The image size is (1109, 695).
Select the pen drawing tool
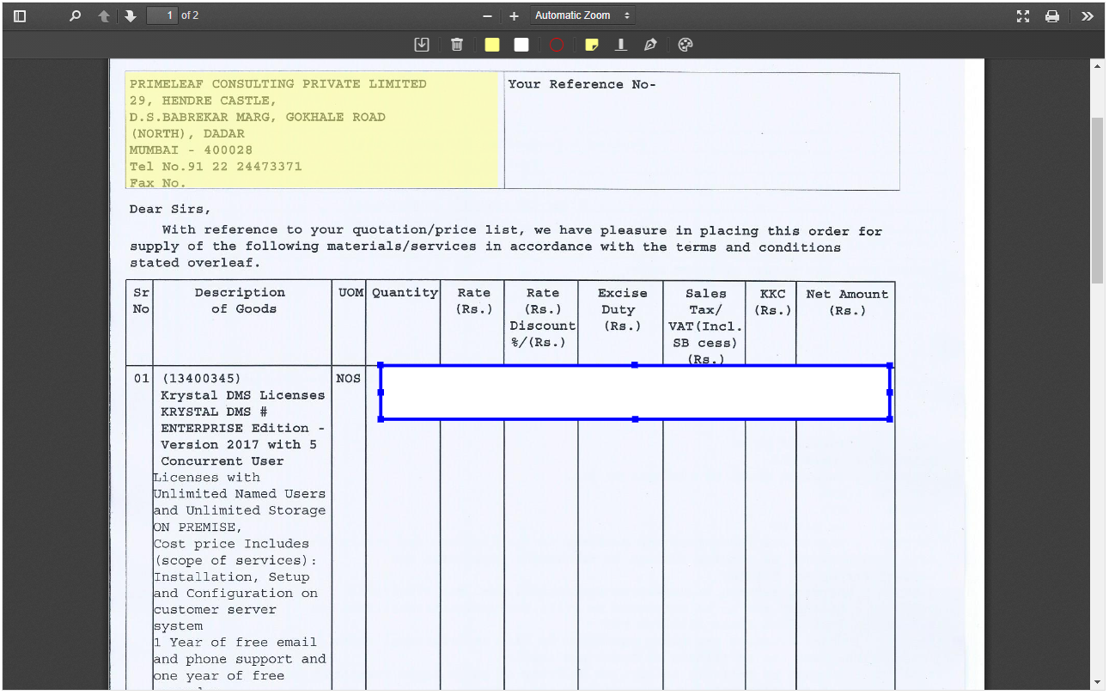click(650, 45)
